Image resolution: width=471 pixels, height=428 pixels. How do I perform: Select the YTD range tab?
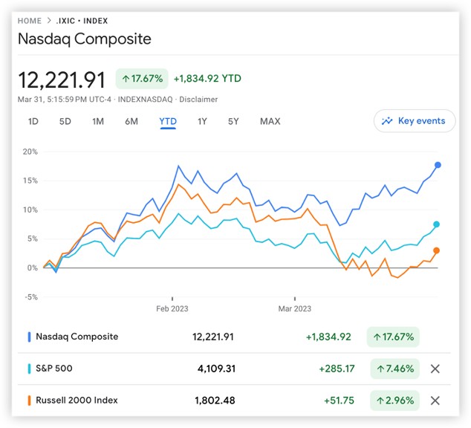coord(167,121)
